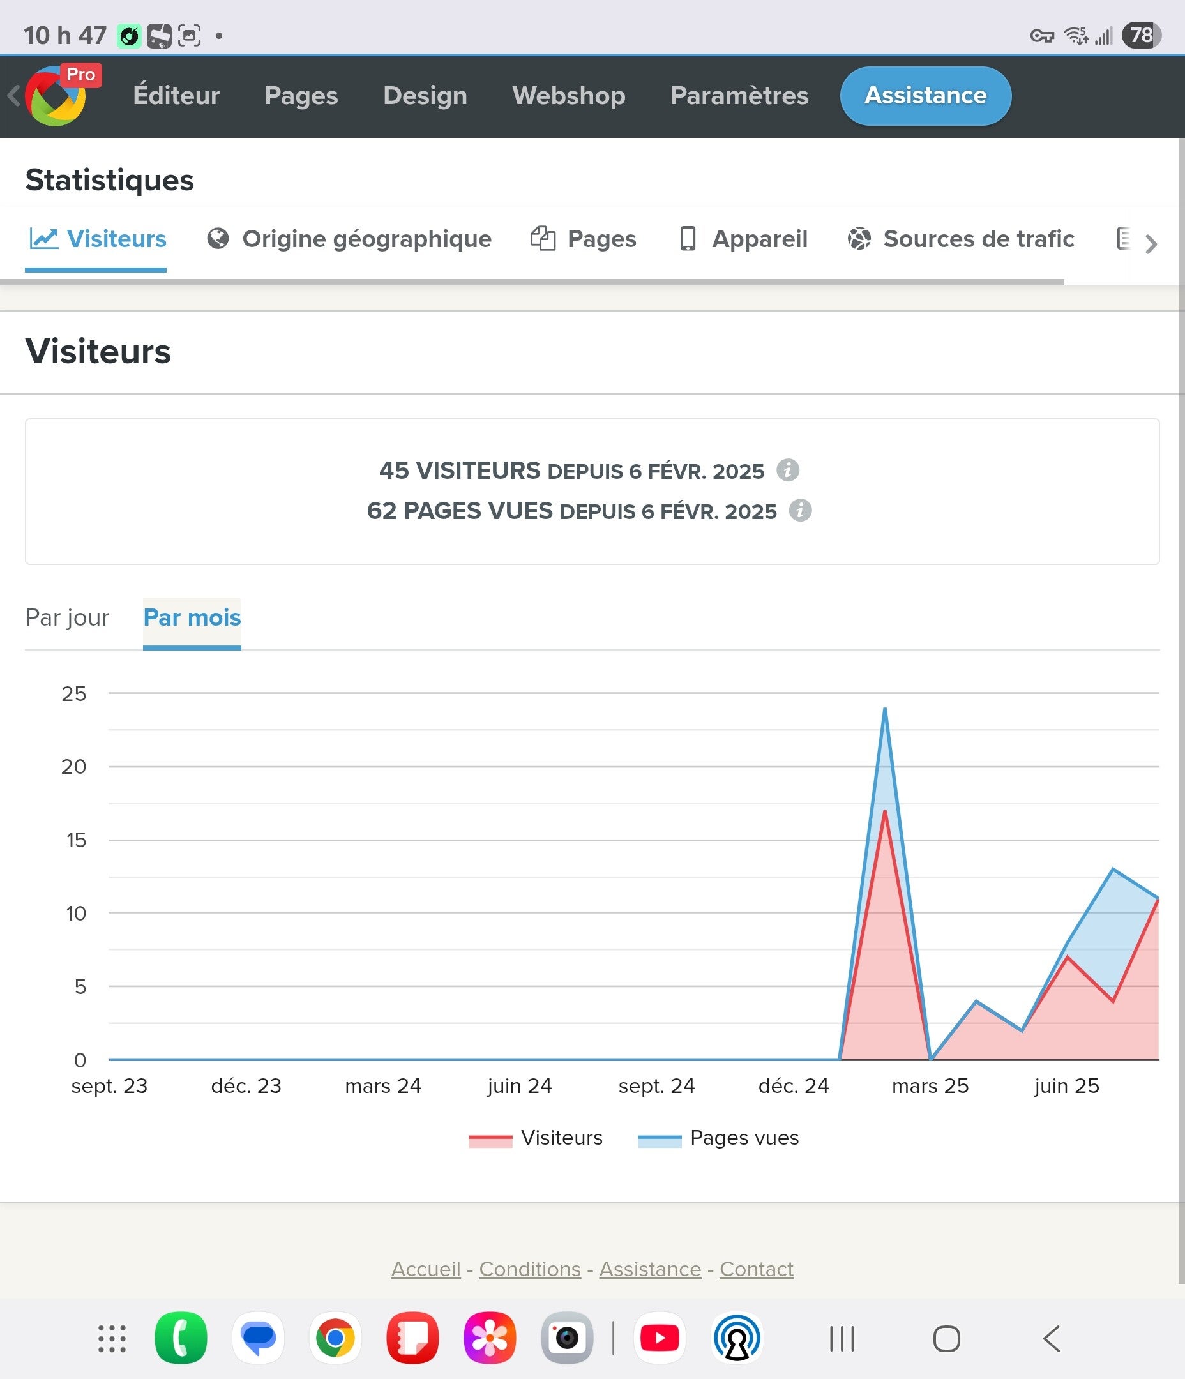1185x1379 pixels.
Task: Expand more statistics tabs with right chevron
Action: coord(1151,245)
